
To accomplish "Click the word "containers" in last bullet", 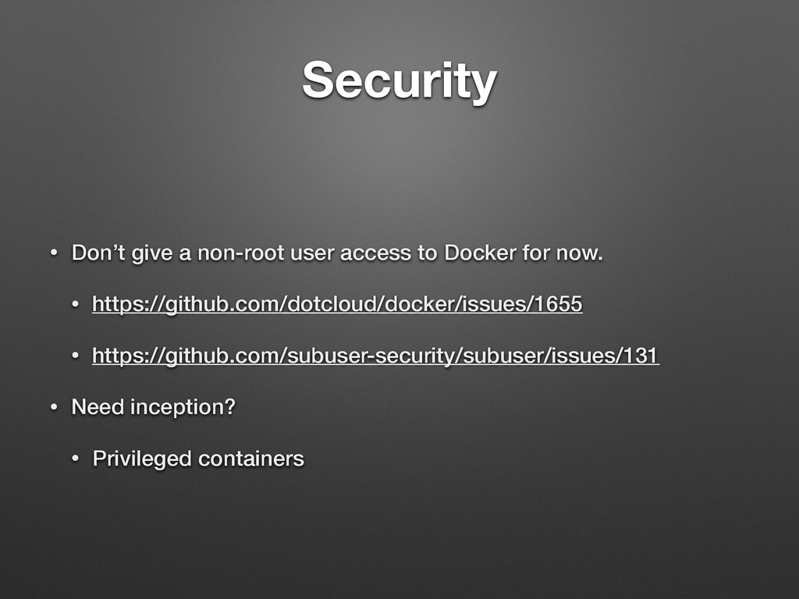I will click(x=251, y=459).
